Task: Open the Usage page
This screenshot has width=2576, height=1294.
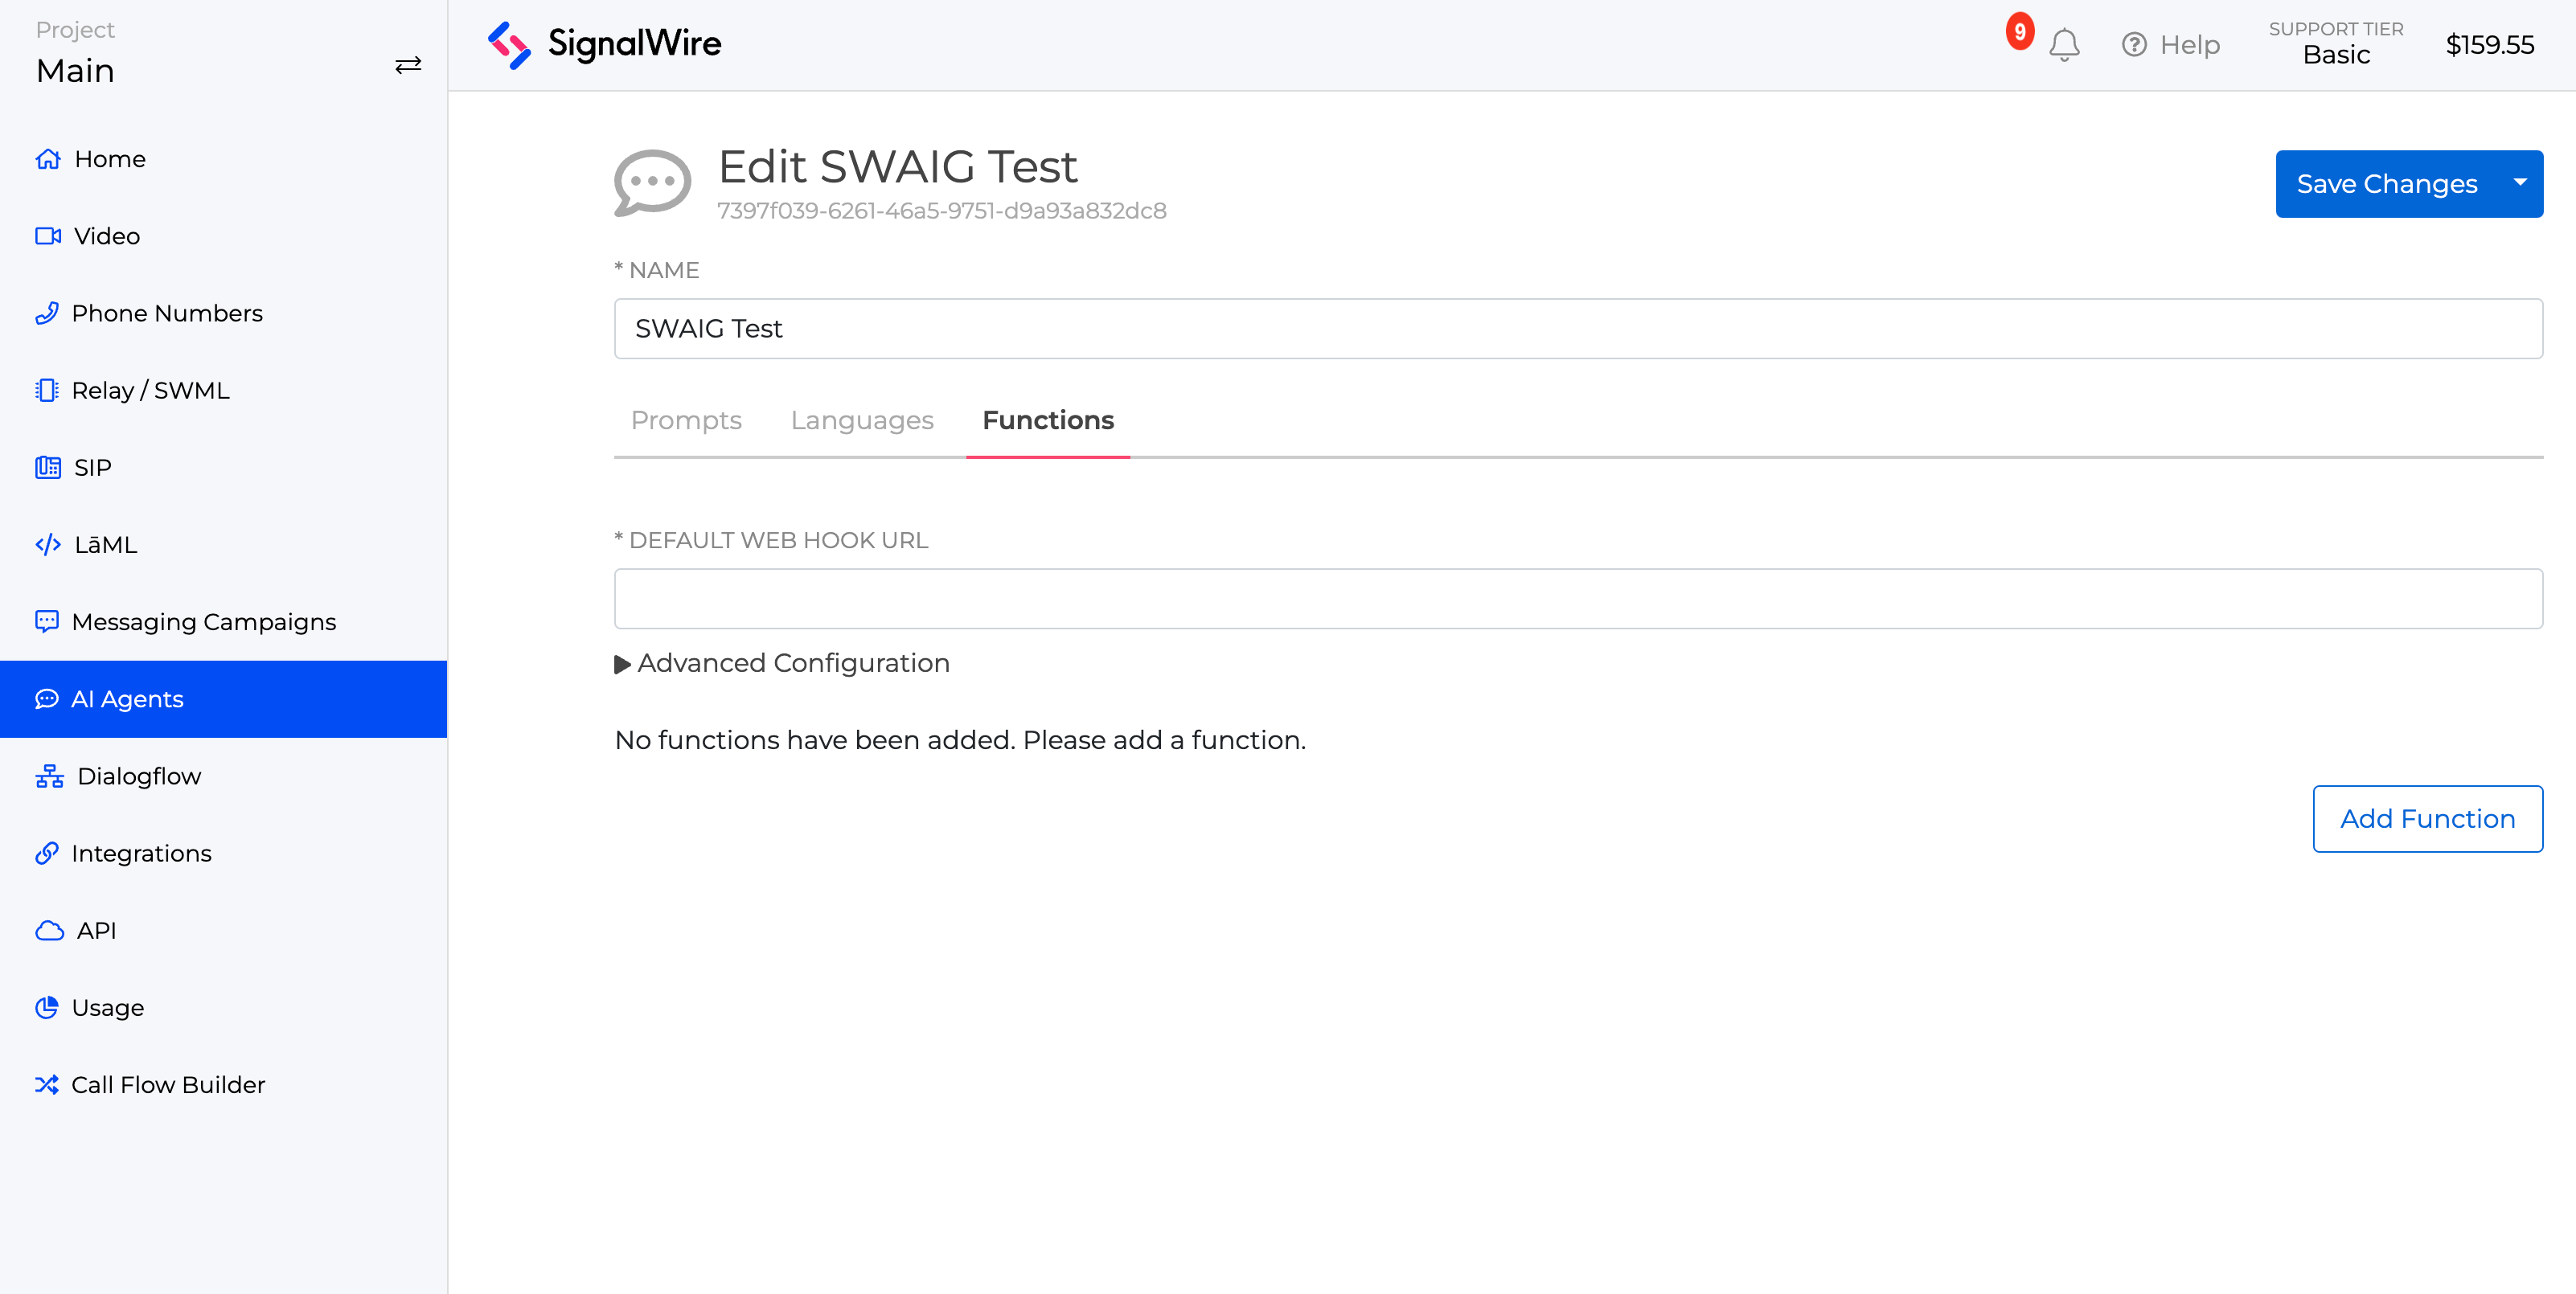Action: pyautogui.click(x=223, y=1007)
